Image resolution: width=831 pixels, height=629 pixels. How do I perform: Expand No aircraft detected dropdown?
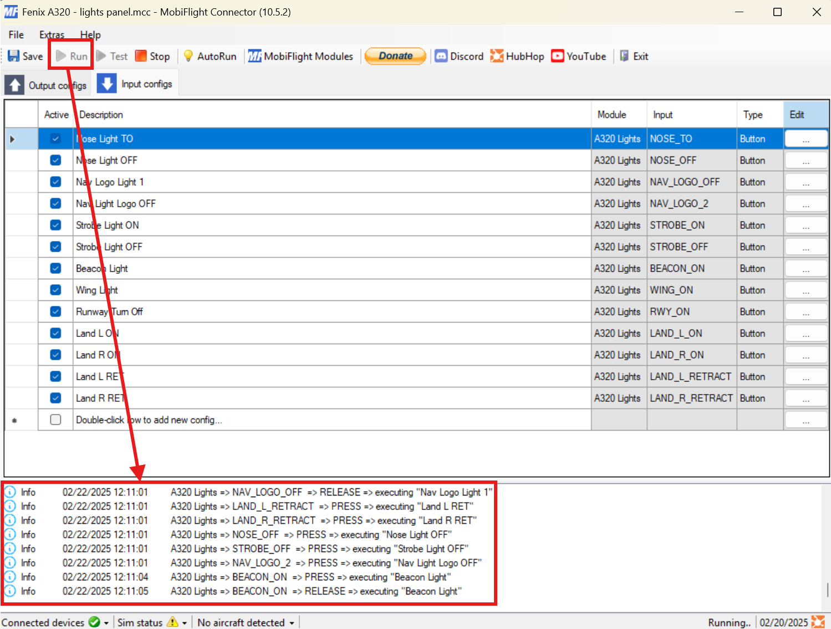292,623
